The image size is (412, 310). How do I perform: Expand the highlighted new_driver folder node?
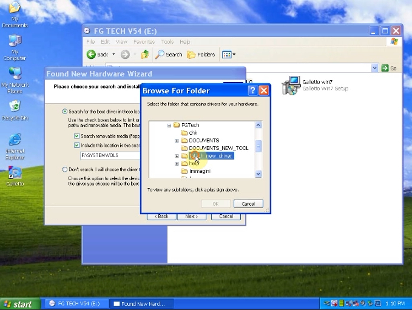click(x=177, y=156)
